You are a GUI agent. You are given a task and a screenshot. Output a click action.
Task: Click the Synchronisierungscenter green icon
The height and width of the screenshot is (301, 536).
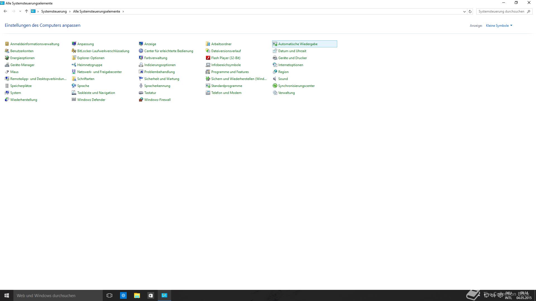pos(275,86)
